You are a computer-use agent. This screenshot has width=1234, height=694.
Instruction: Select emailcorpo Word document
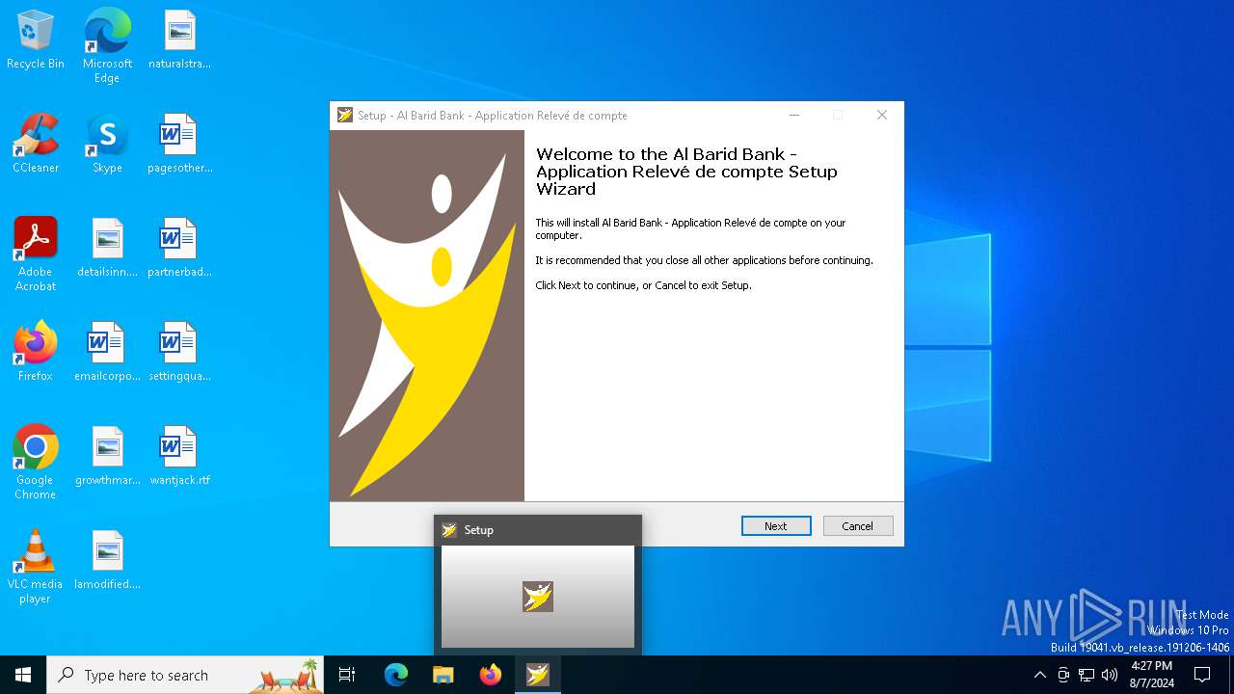pos(107,353)
